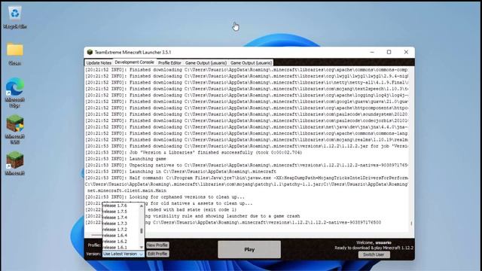Click the Switch User button
The width and height of the screenshot is (482, 271).
tap(374, 254)
